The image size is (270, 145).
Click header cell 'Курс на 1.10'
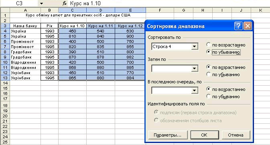click(72, 26)
